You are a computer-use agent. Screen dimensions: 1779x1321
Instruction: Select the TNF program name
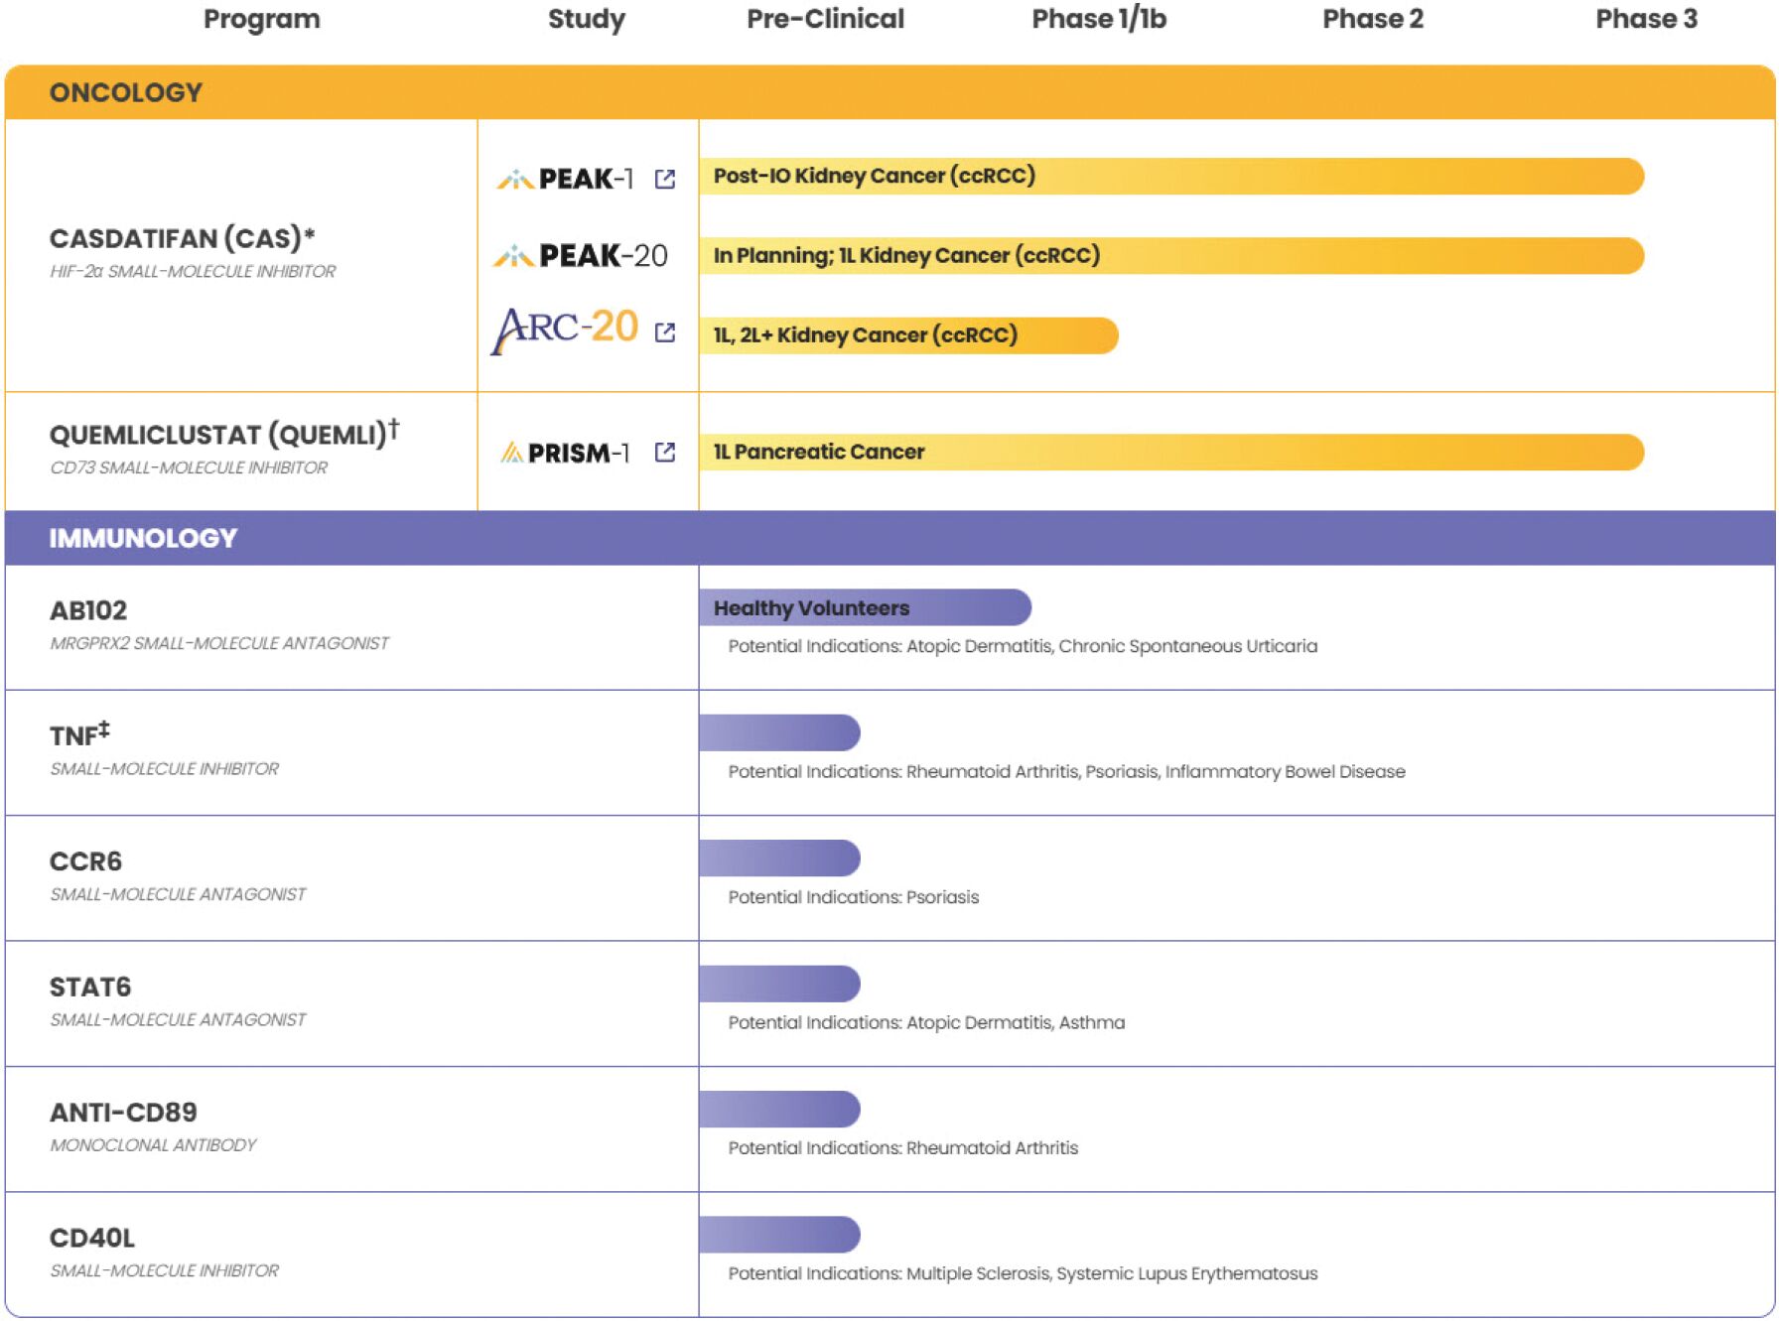[x=79, y=734]
